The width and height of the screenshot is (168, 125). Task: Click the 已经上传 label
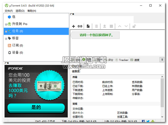coord(107,86)
